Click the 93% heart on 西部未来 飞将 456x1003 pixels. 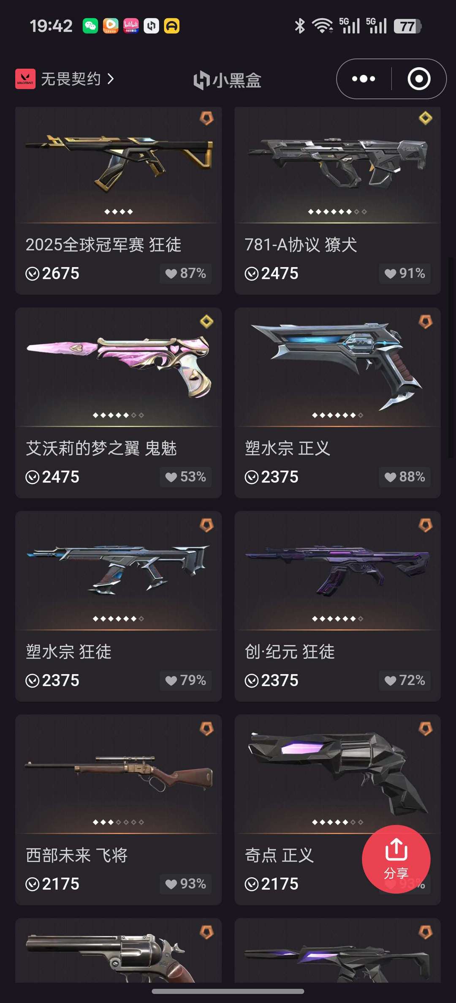coord(185,884)
